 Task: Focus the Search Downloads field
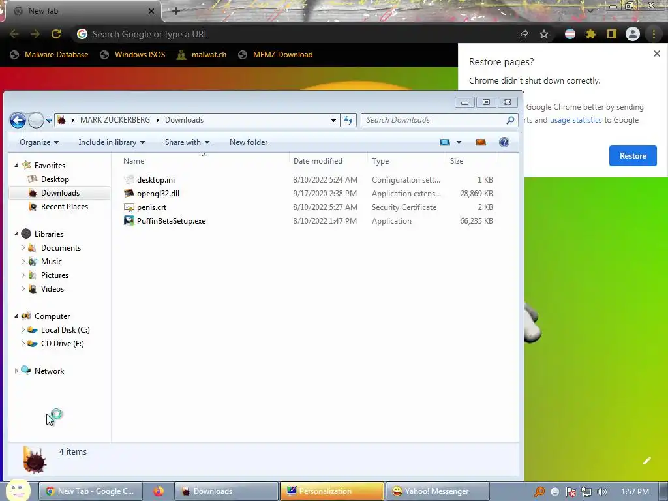tap(434, 120)
